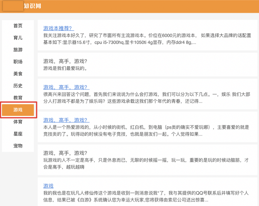
Task: Open the 职场 category
Action: (x=18, y=62)
